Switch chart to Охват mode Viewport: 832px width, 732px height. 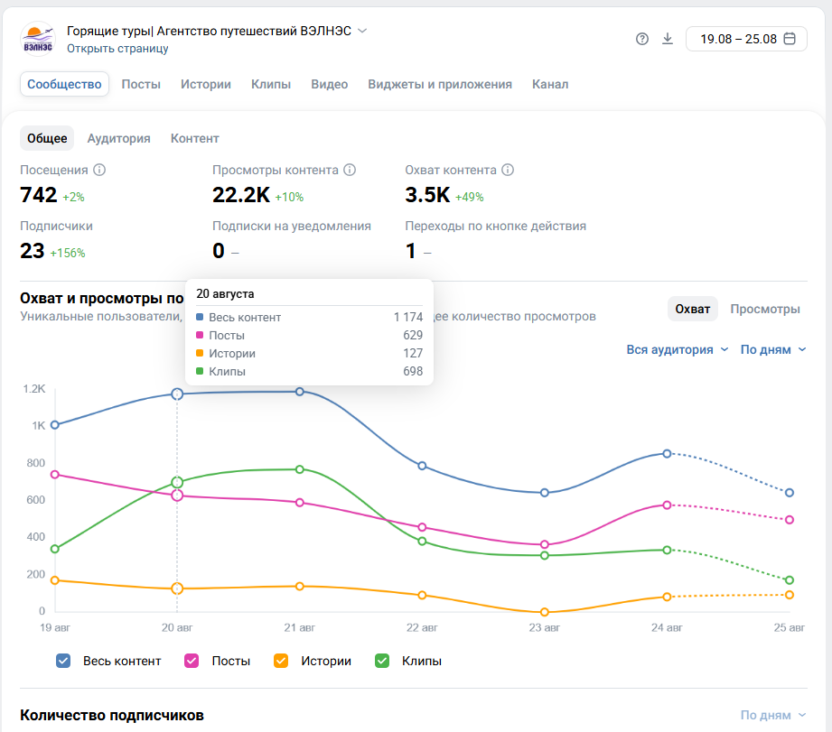693,309
